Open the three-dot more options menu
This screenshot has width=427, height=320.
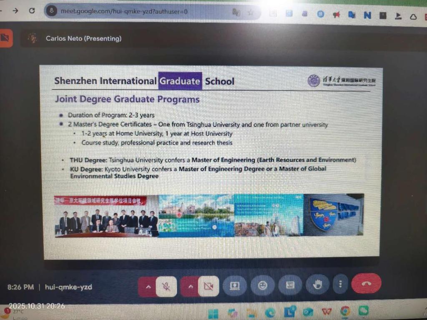click(x=340, y=284)
